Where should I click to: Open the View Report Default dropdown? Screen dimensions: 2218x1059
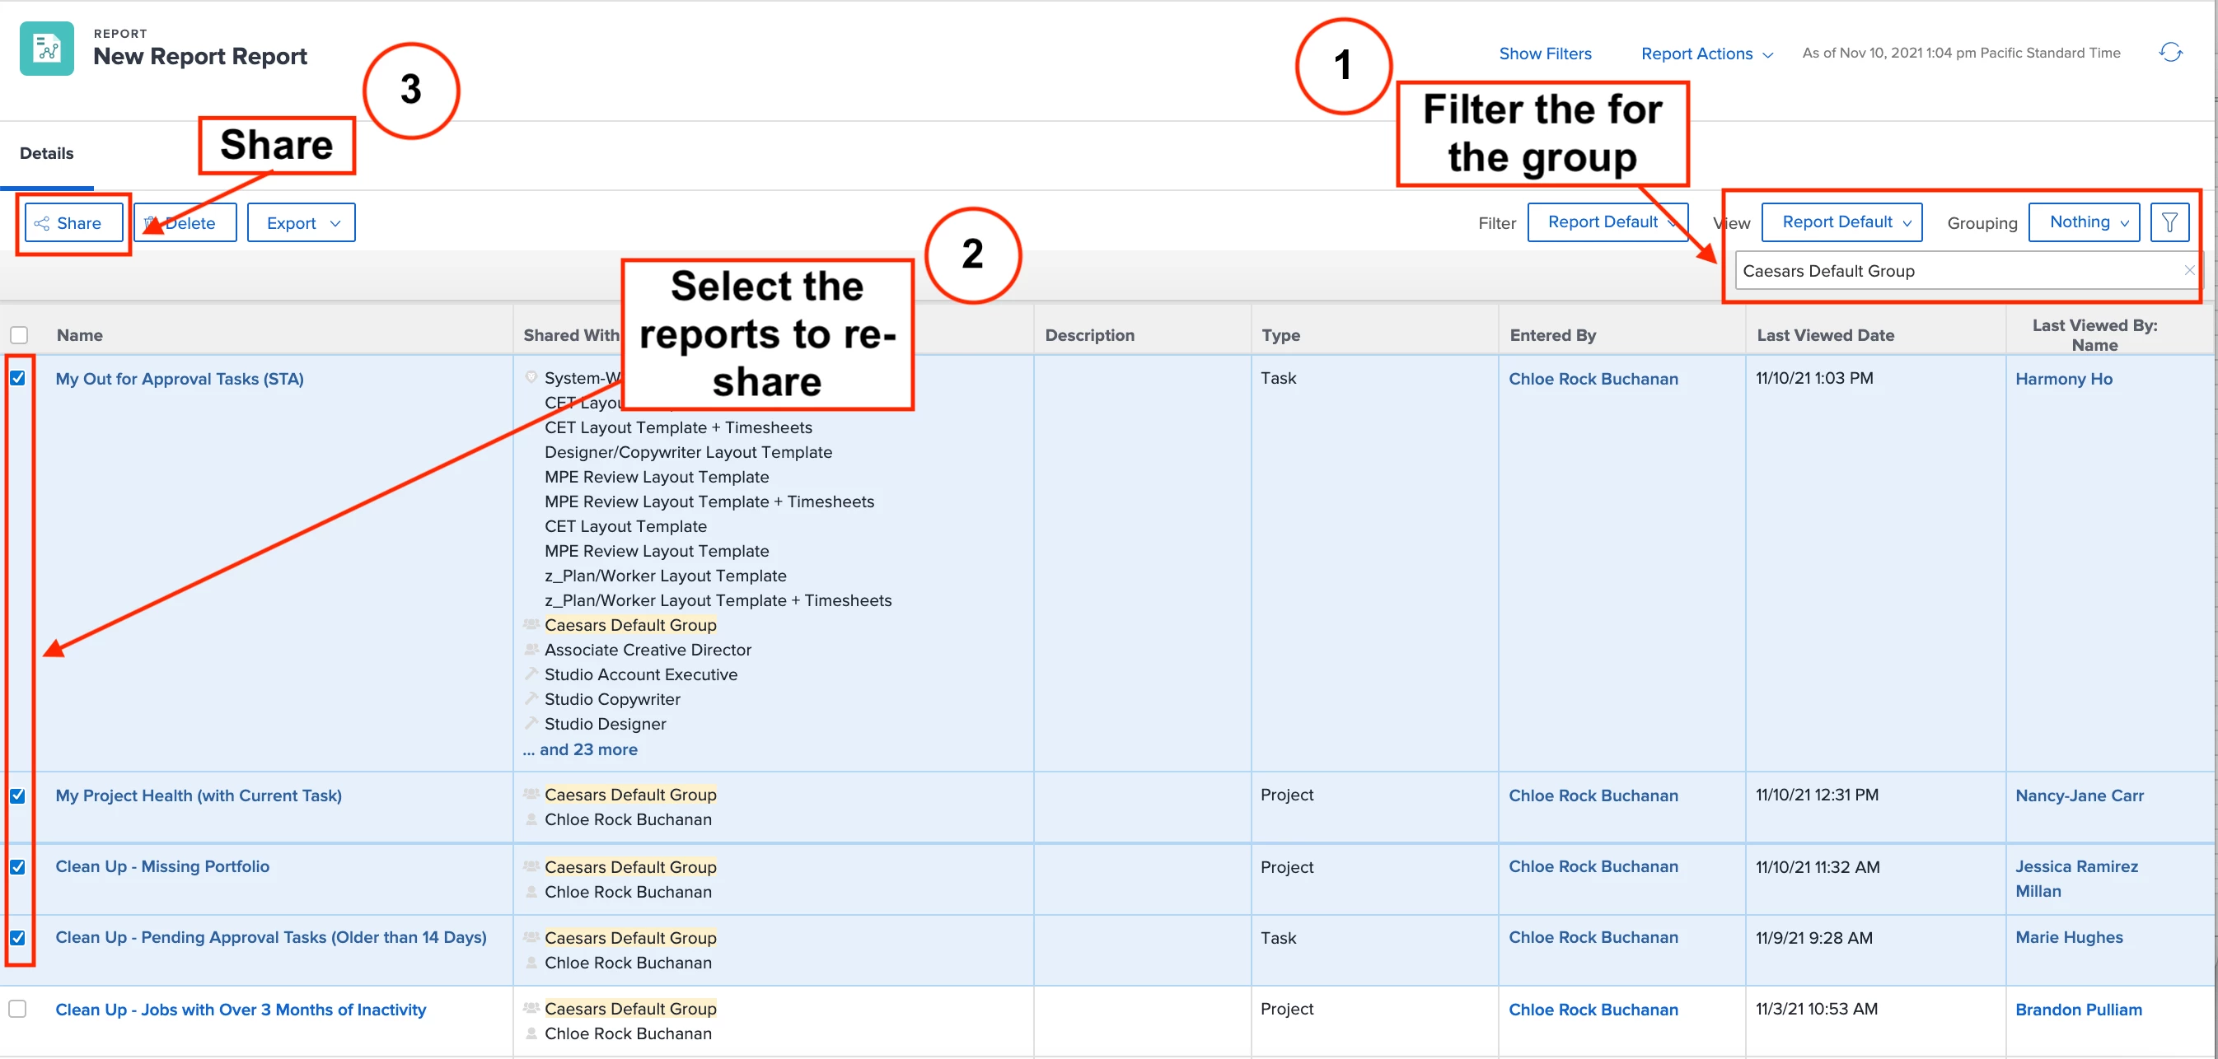point(1841,223)
